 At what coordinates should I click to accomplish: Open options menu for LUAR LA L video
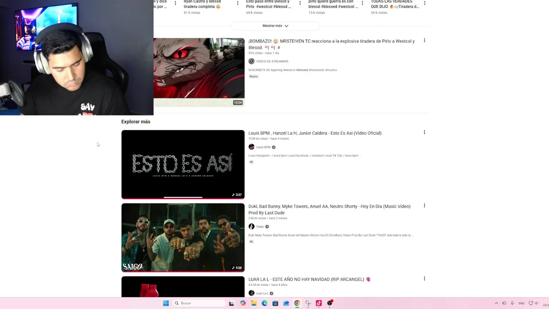click(424, 279)
